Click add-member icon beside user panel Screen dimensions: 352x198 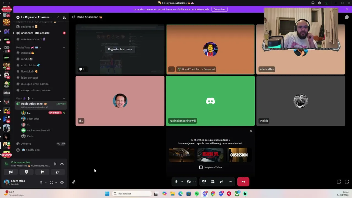[74, 182]
